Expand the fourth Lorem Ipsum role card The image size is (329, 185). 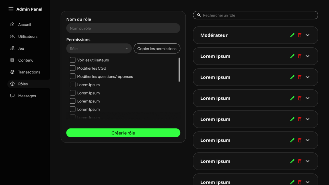(x=307, y=119)
